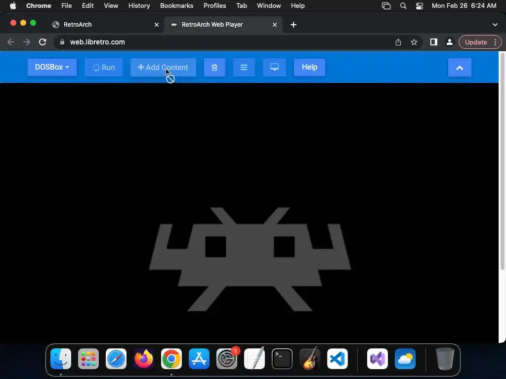The height and width of the screenshot is (379, 506).
Task: Open TextEdit from the dock
Action: coord(254,359)
